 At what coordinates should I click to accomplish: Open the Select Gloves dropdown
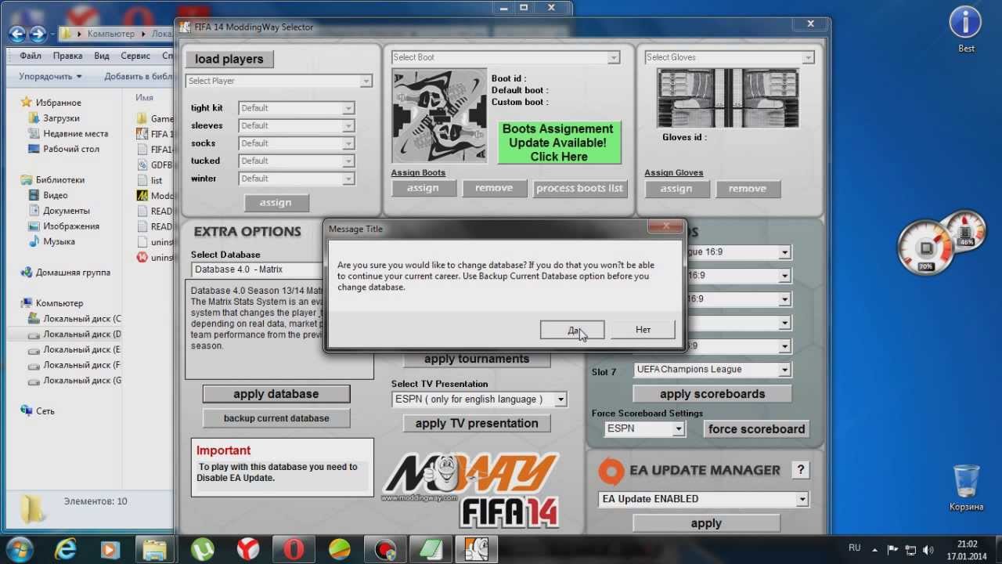808,57
